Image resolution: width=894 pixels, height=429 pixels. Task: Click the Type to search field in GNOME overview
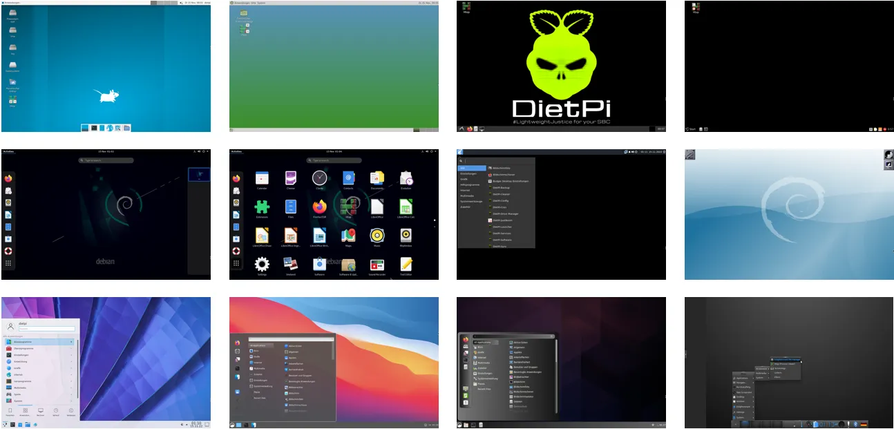coord(334,160)
